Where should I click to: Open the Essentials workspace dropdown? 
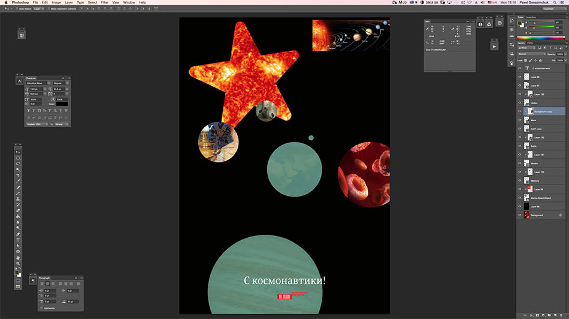(553, 9)
